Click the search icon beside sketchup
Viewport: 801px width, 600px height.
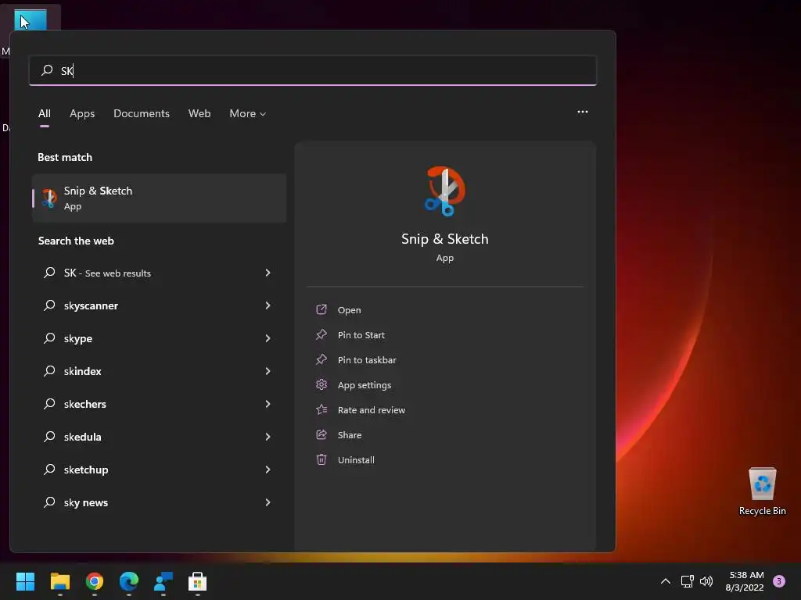pyautogui.click(x=49, y=470)
